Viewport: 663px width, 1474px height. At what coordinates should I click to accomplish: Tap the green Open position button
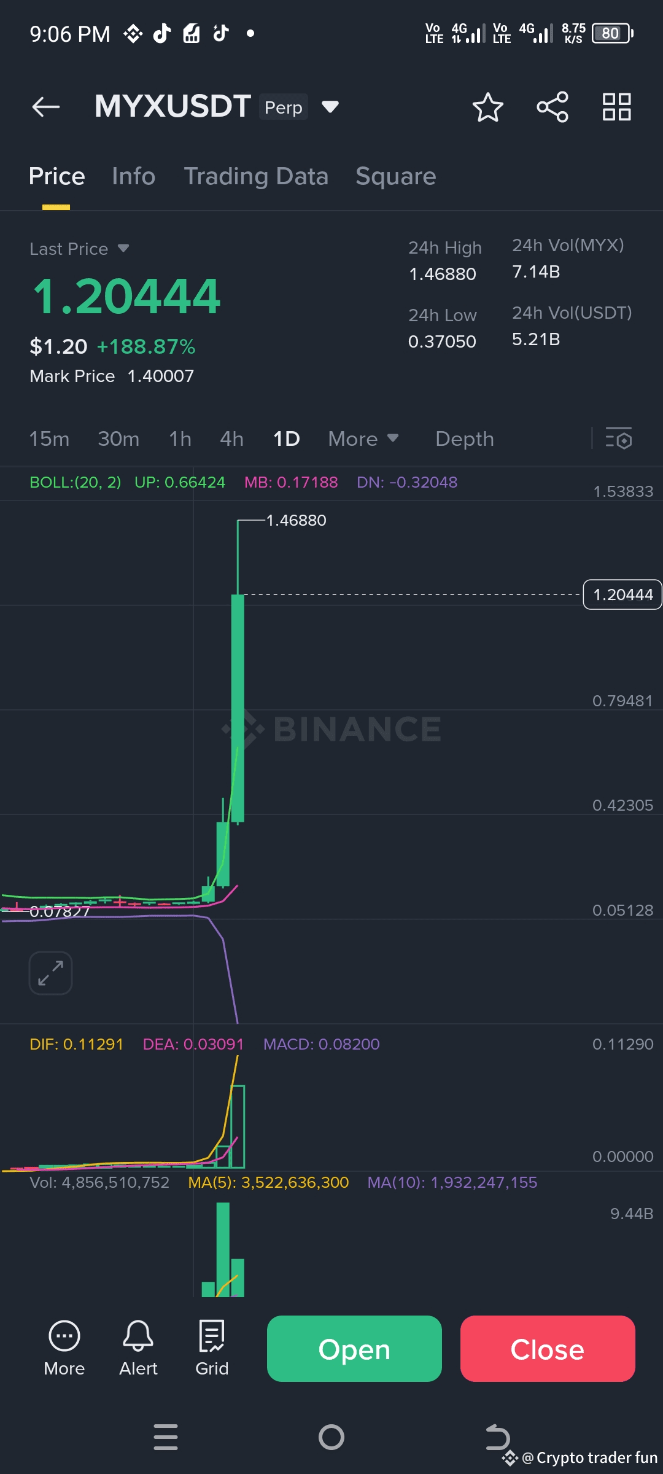pyautogui.click(x=354, y=1349)
